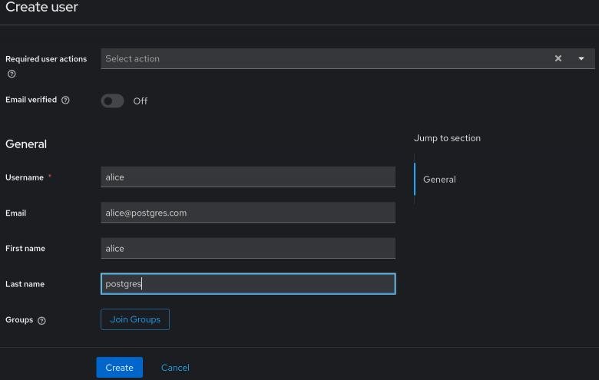Toggle the Email verified switch
This screenshot has height=380, width=599.
tap(112, 101)
